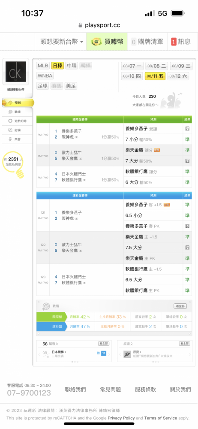This screenshot has width=198, height=429.
Task: Click 軟體銀行鷹 讓分 prediction row
Action: (x=153, y=172)
